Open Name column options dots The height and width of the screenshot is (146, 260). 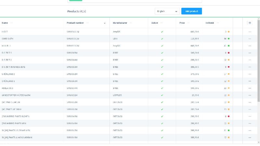[x=11, y=23]
